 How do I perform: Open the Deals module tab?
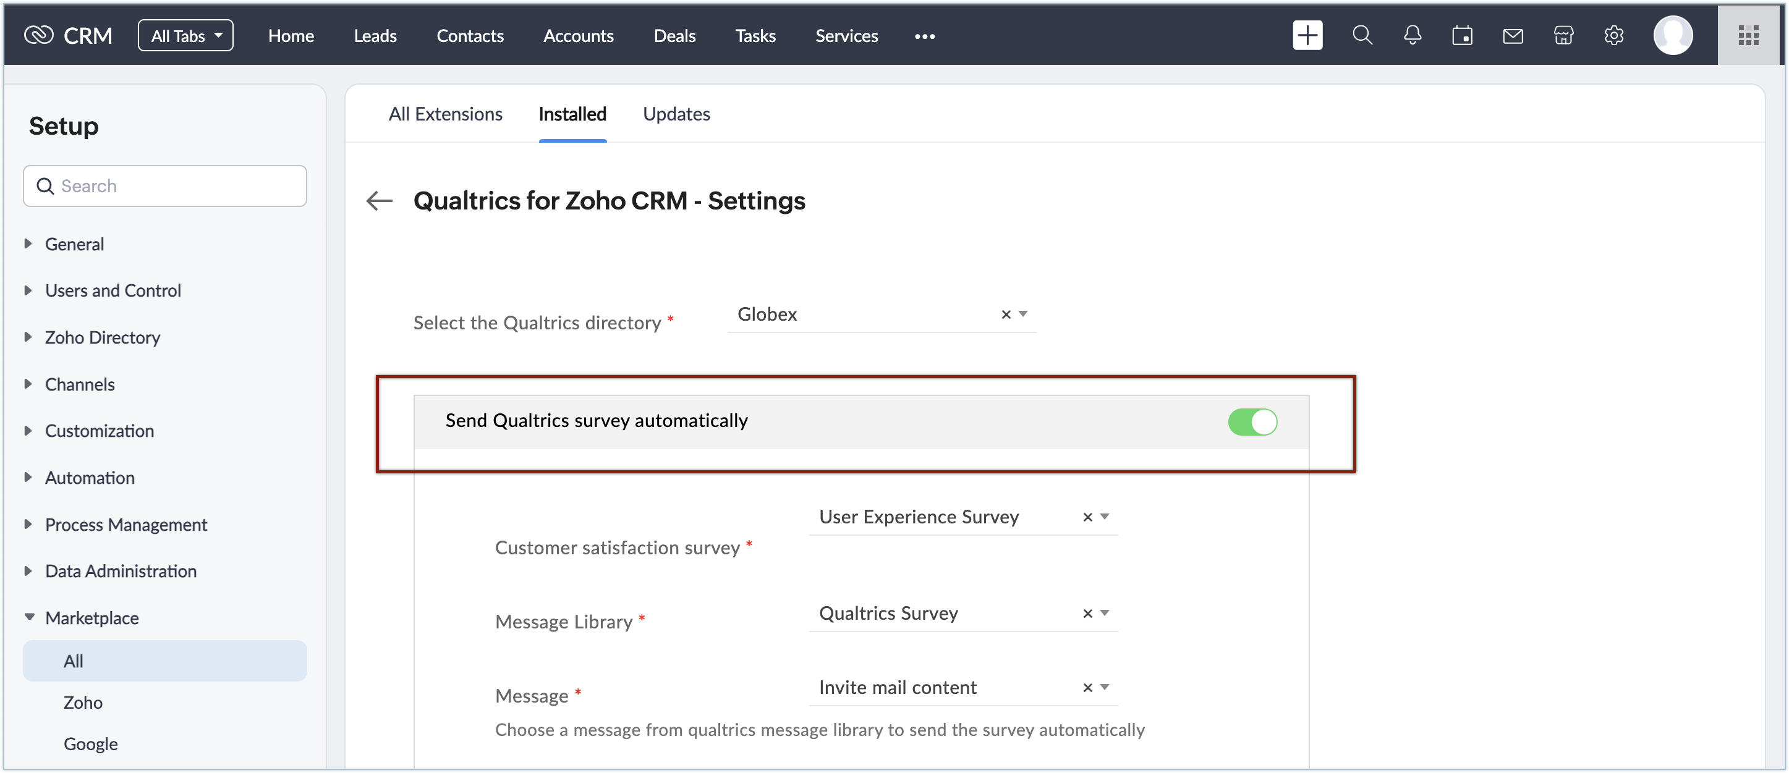tap(674, 35)
